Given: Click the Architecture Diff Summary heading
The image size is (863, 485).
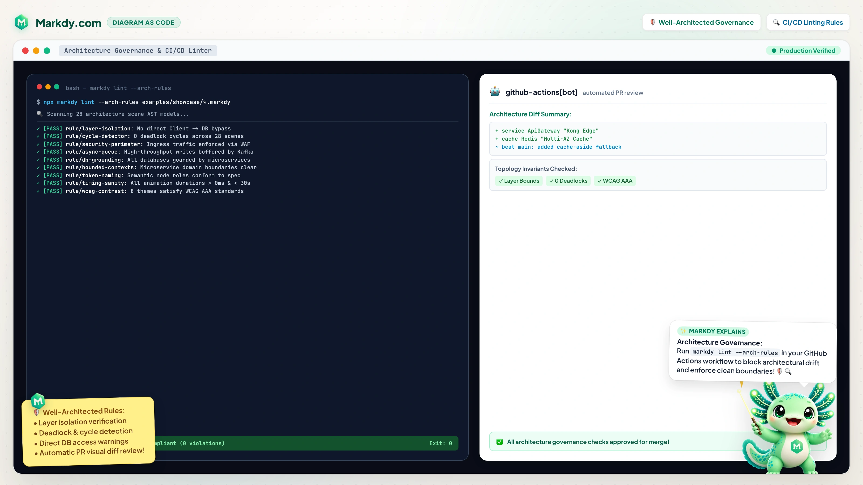Looking at the screenshot, I should (530, 114).
